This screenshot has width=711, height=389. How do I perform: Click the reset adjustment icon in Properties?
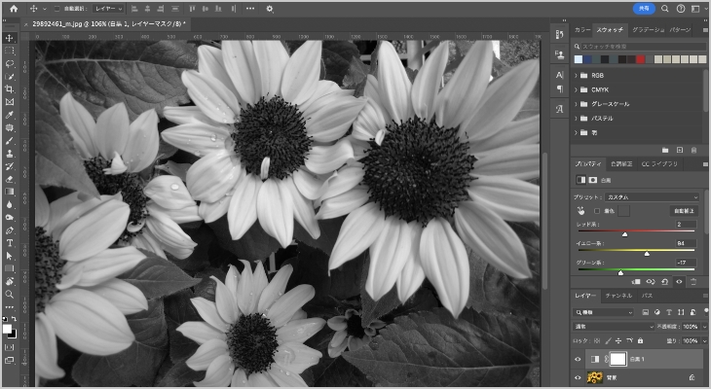pyautogui.click(x=665, y=282)
